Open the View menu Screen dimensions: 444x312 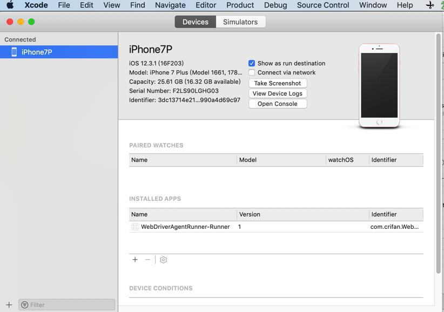pos(112,5)
